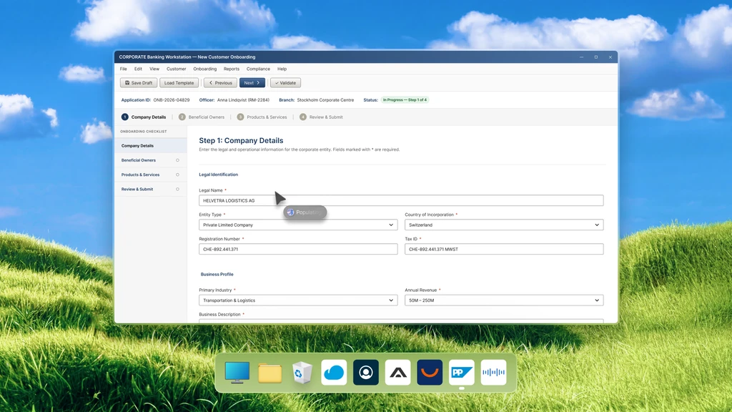
Task: Launch the blue cloud app from dock
Action: pos(334,372)
